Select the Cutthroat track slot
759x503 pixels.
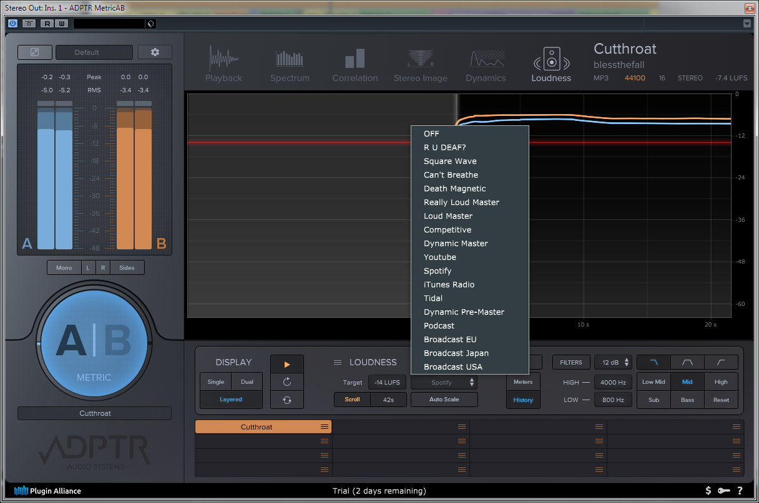[x=263, y=427]
